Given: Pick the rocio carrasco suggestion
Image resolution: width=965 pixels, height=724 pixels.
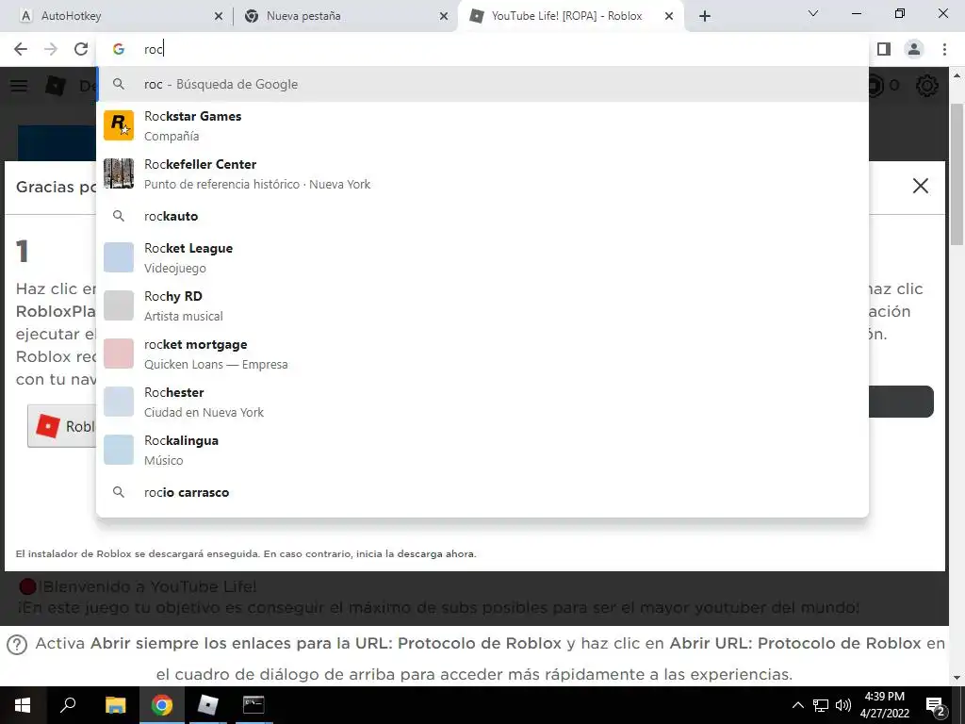Looking at the screenshot, I should [482, 492].
